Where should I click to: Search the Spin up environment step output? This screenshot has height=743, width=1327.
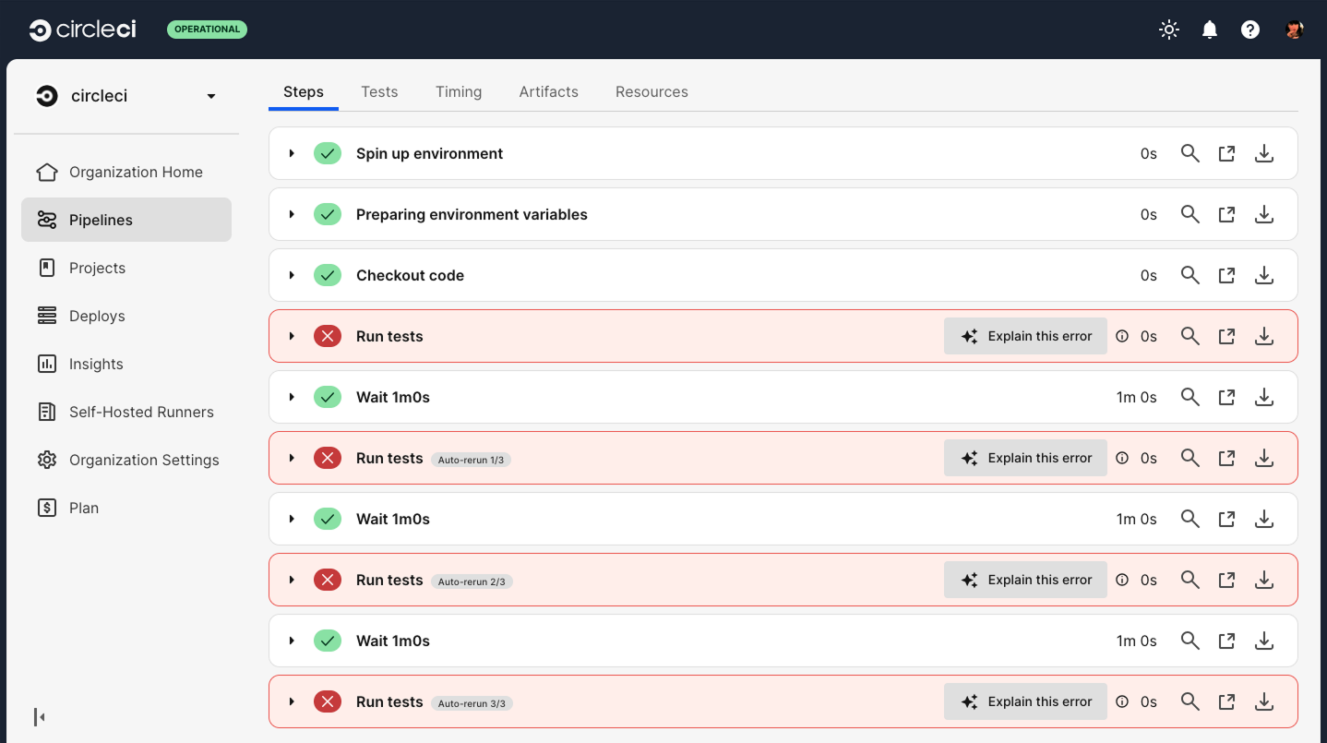tap(1190, 153)
